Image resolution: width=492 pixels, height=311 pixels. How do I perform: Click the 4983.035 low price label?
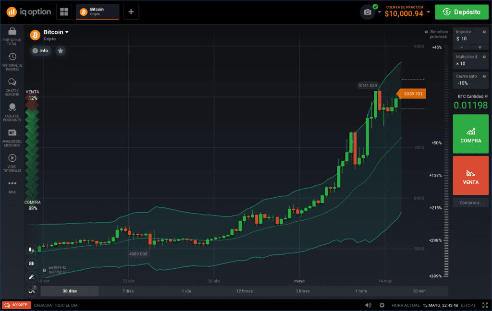[x=138, y=254]
